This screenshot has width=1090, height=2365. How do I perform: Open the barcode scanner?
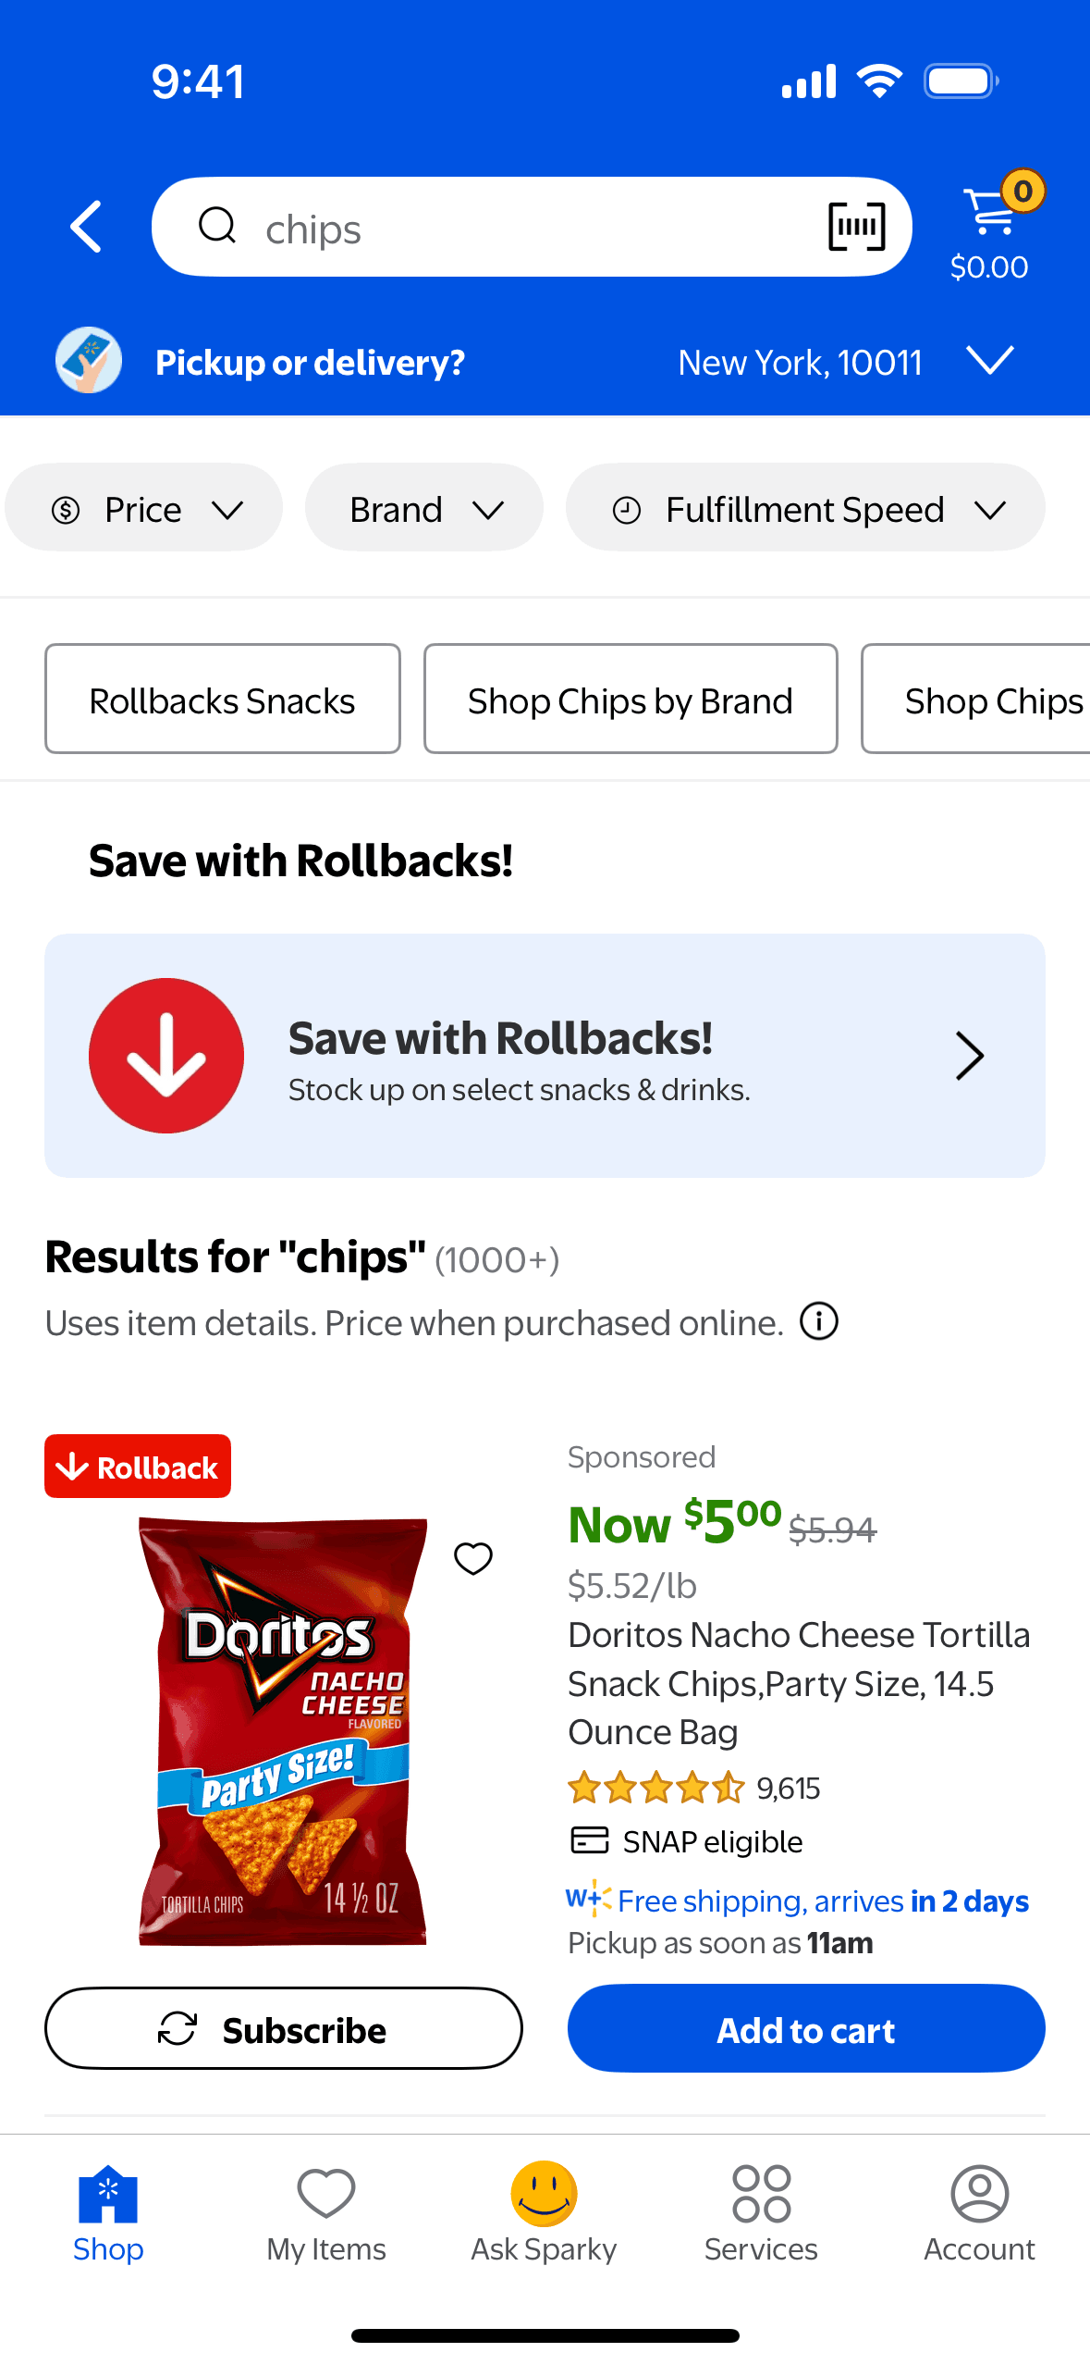tap(856, 227)
